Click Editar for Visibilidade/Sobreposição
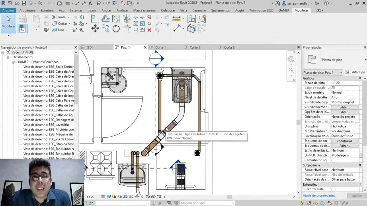Viewport: 367px width, 206px height. 345,107
